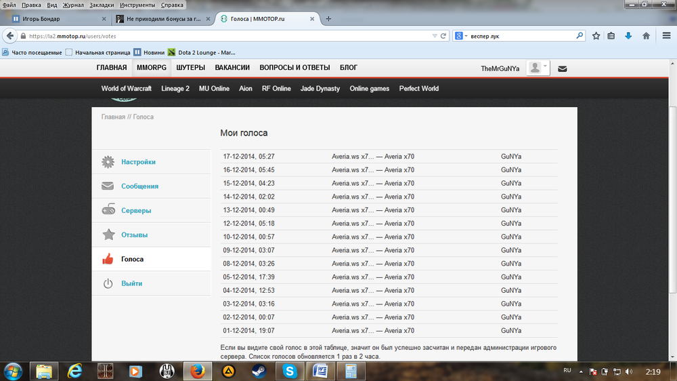The height and width of the screenshot is (381, 677).
Task: Open the Lineage 2 link
Action: click(175, 89)
